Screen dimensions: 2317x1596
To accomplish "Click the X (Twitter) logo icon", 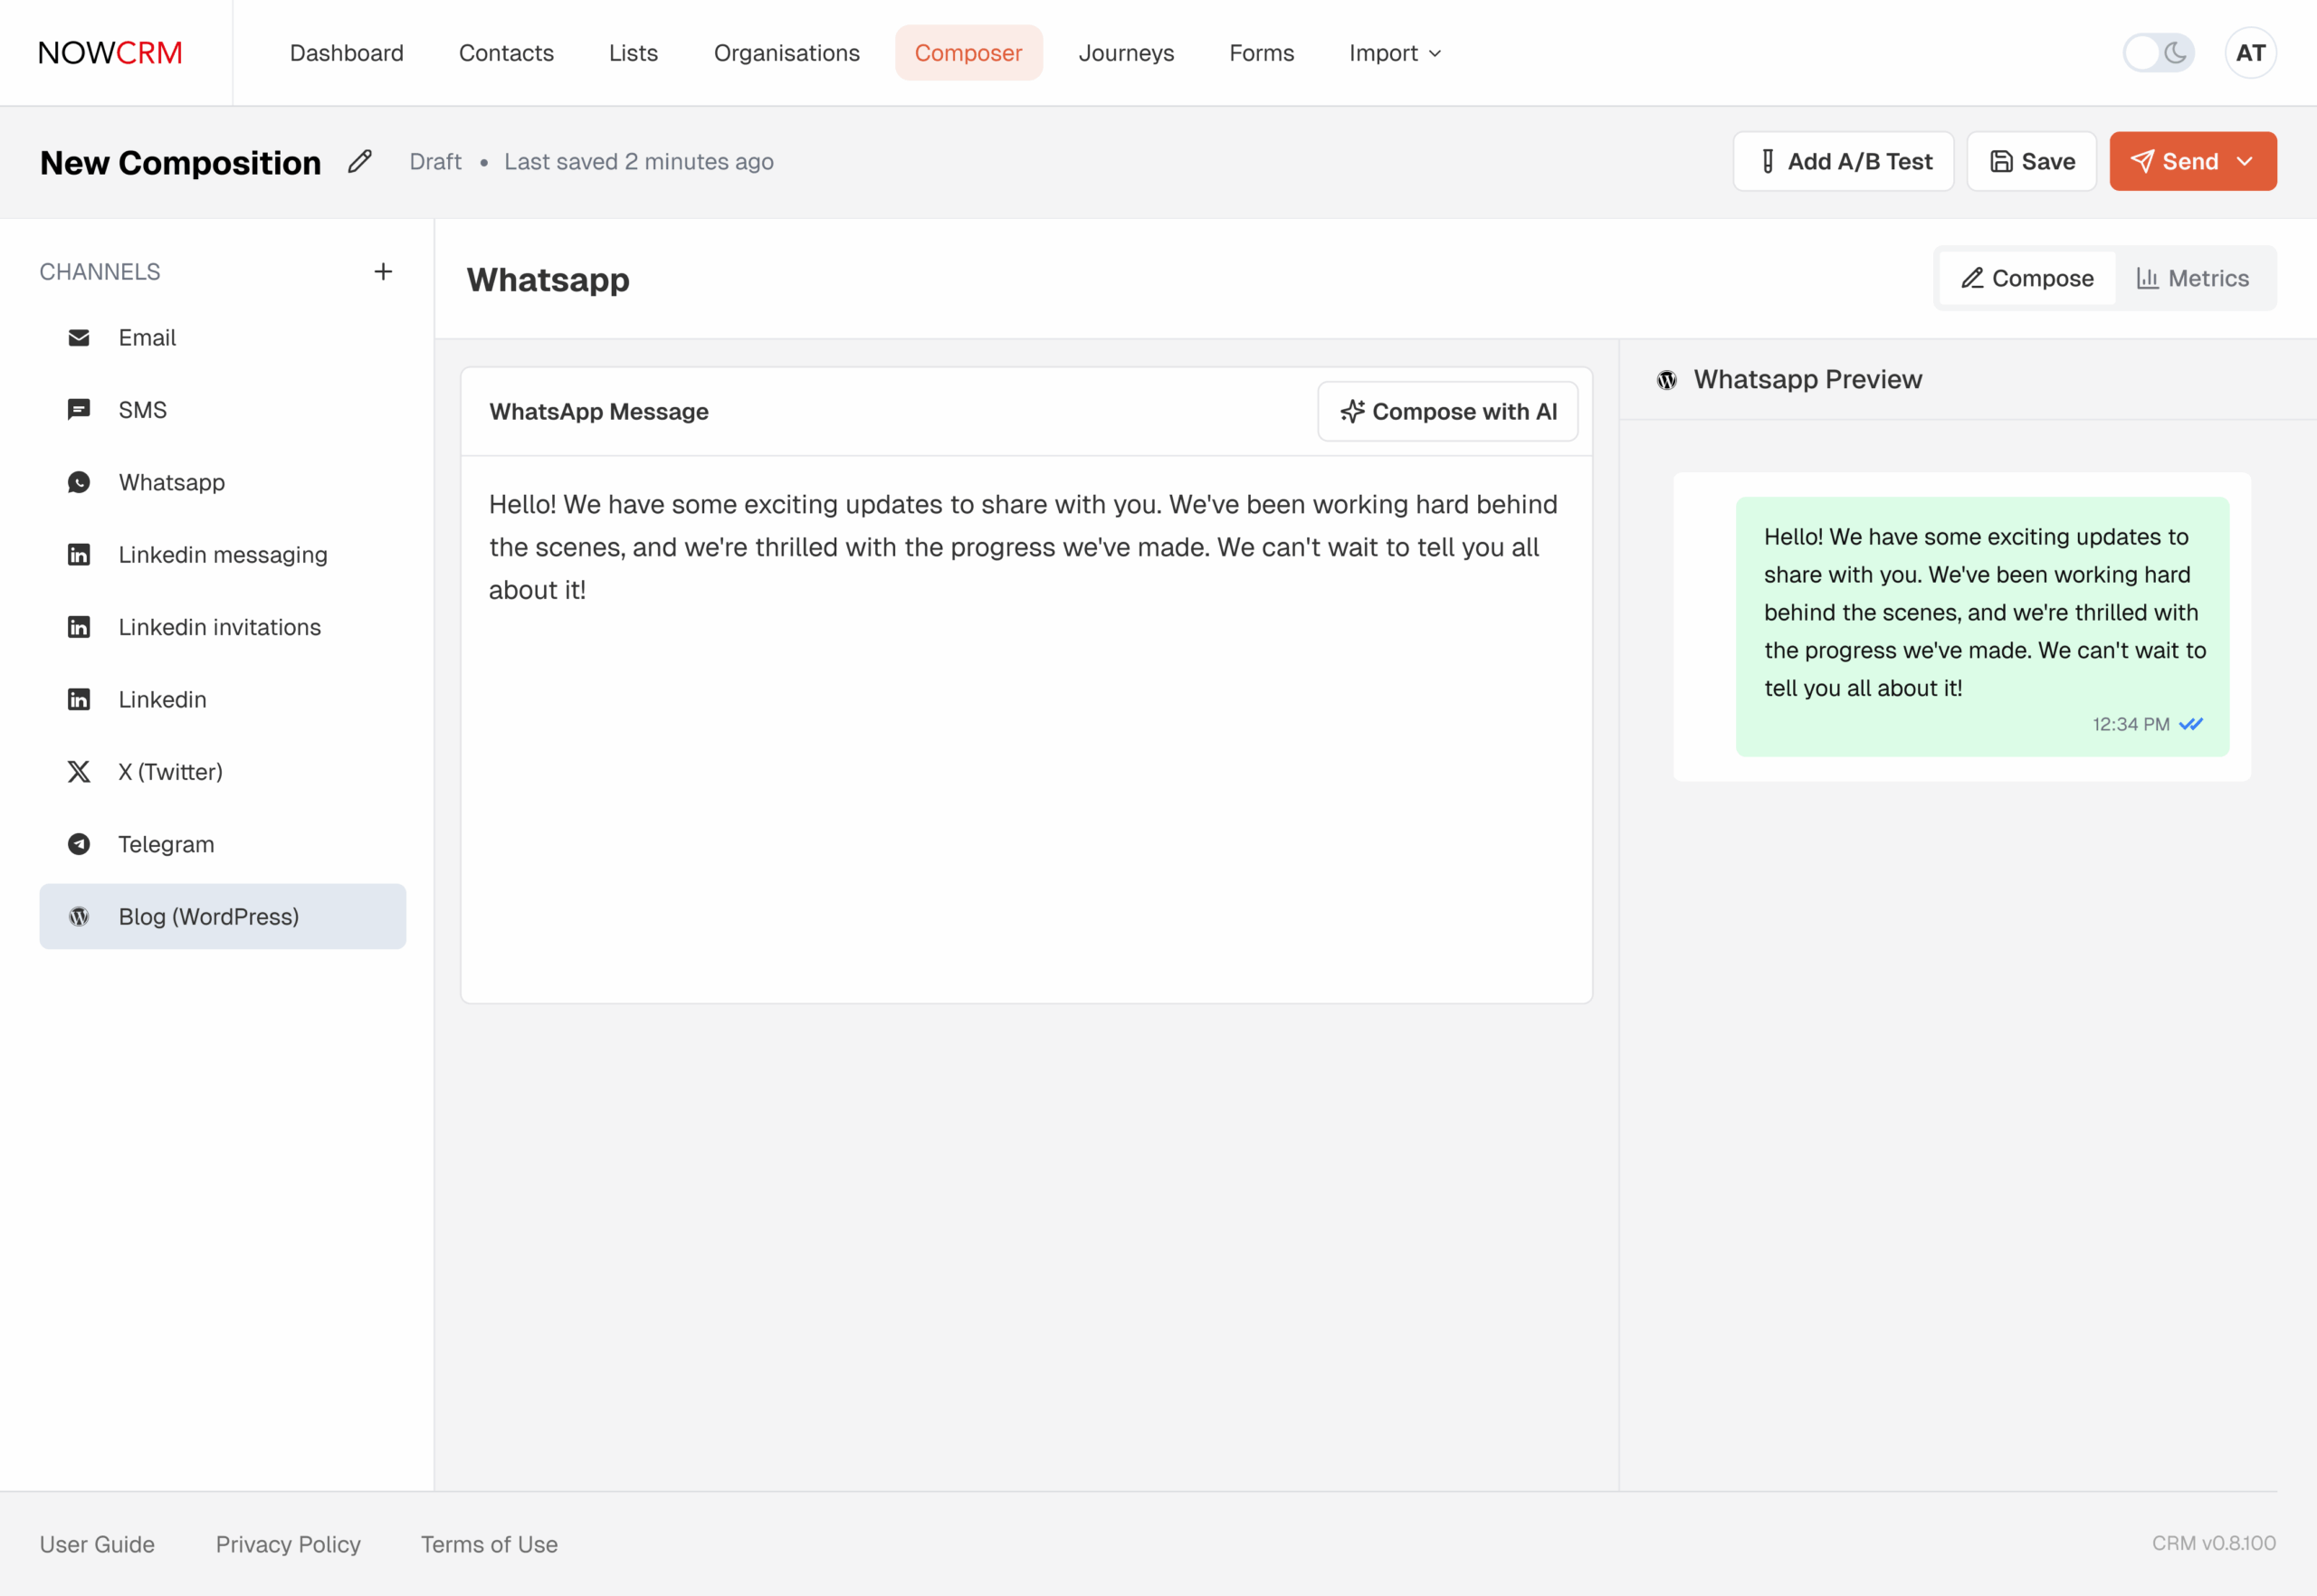I will (x=79, y=772).
